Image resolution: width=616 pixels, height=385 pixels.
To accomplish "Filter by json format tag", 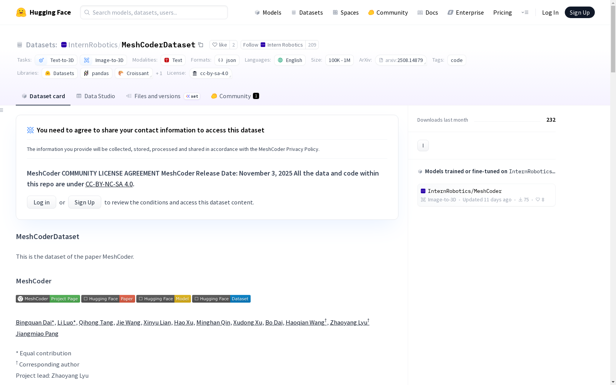I will (x=227, y=60).
